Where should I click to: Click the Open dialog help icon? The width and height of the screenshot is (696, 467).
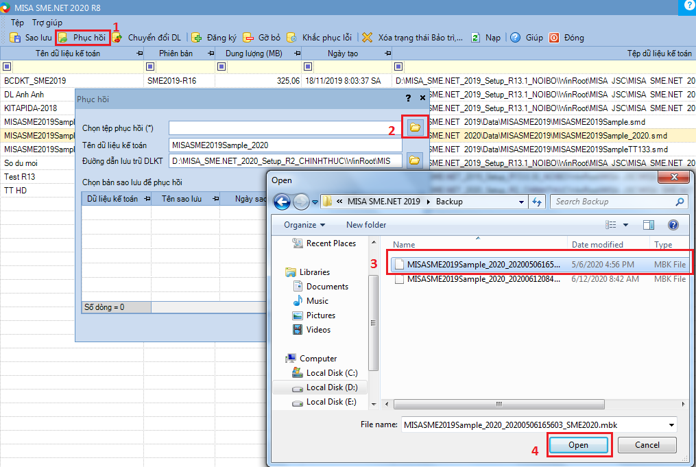pyautogui.click(x=673, y=225)
